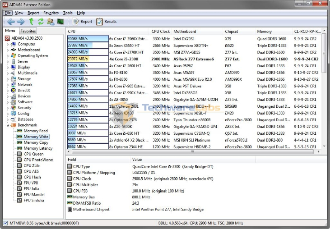Click the 27392 MB/s result bar

[88, 46]
